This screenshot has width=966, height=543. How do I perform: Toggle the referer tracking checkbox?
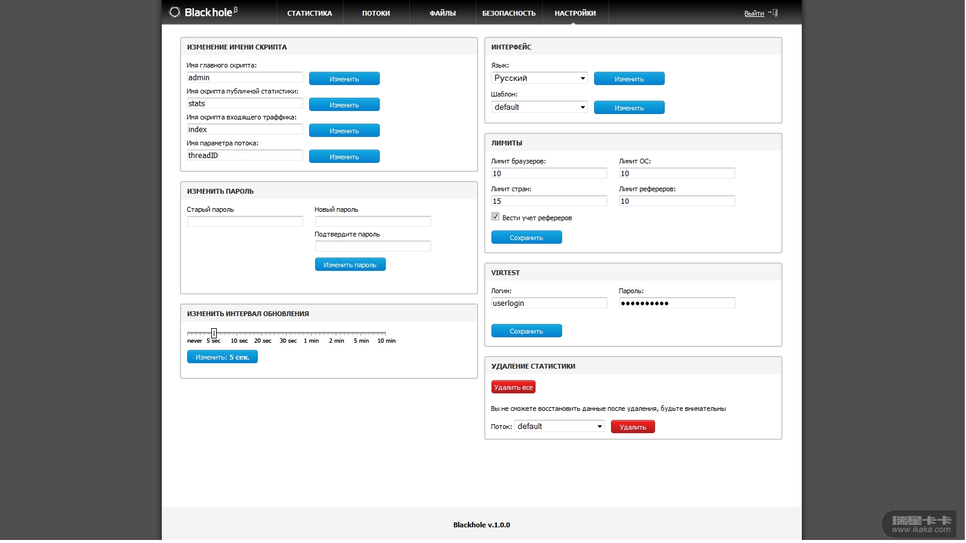click(x=495, y=217)
